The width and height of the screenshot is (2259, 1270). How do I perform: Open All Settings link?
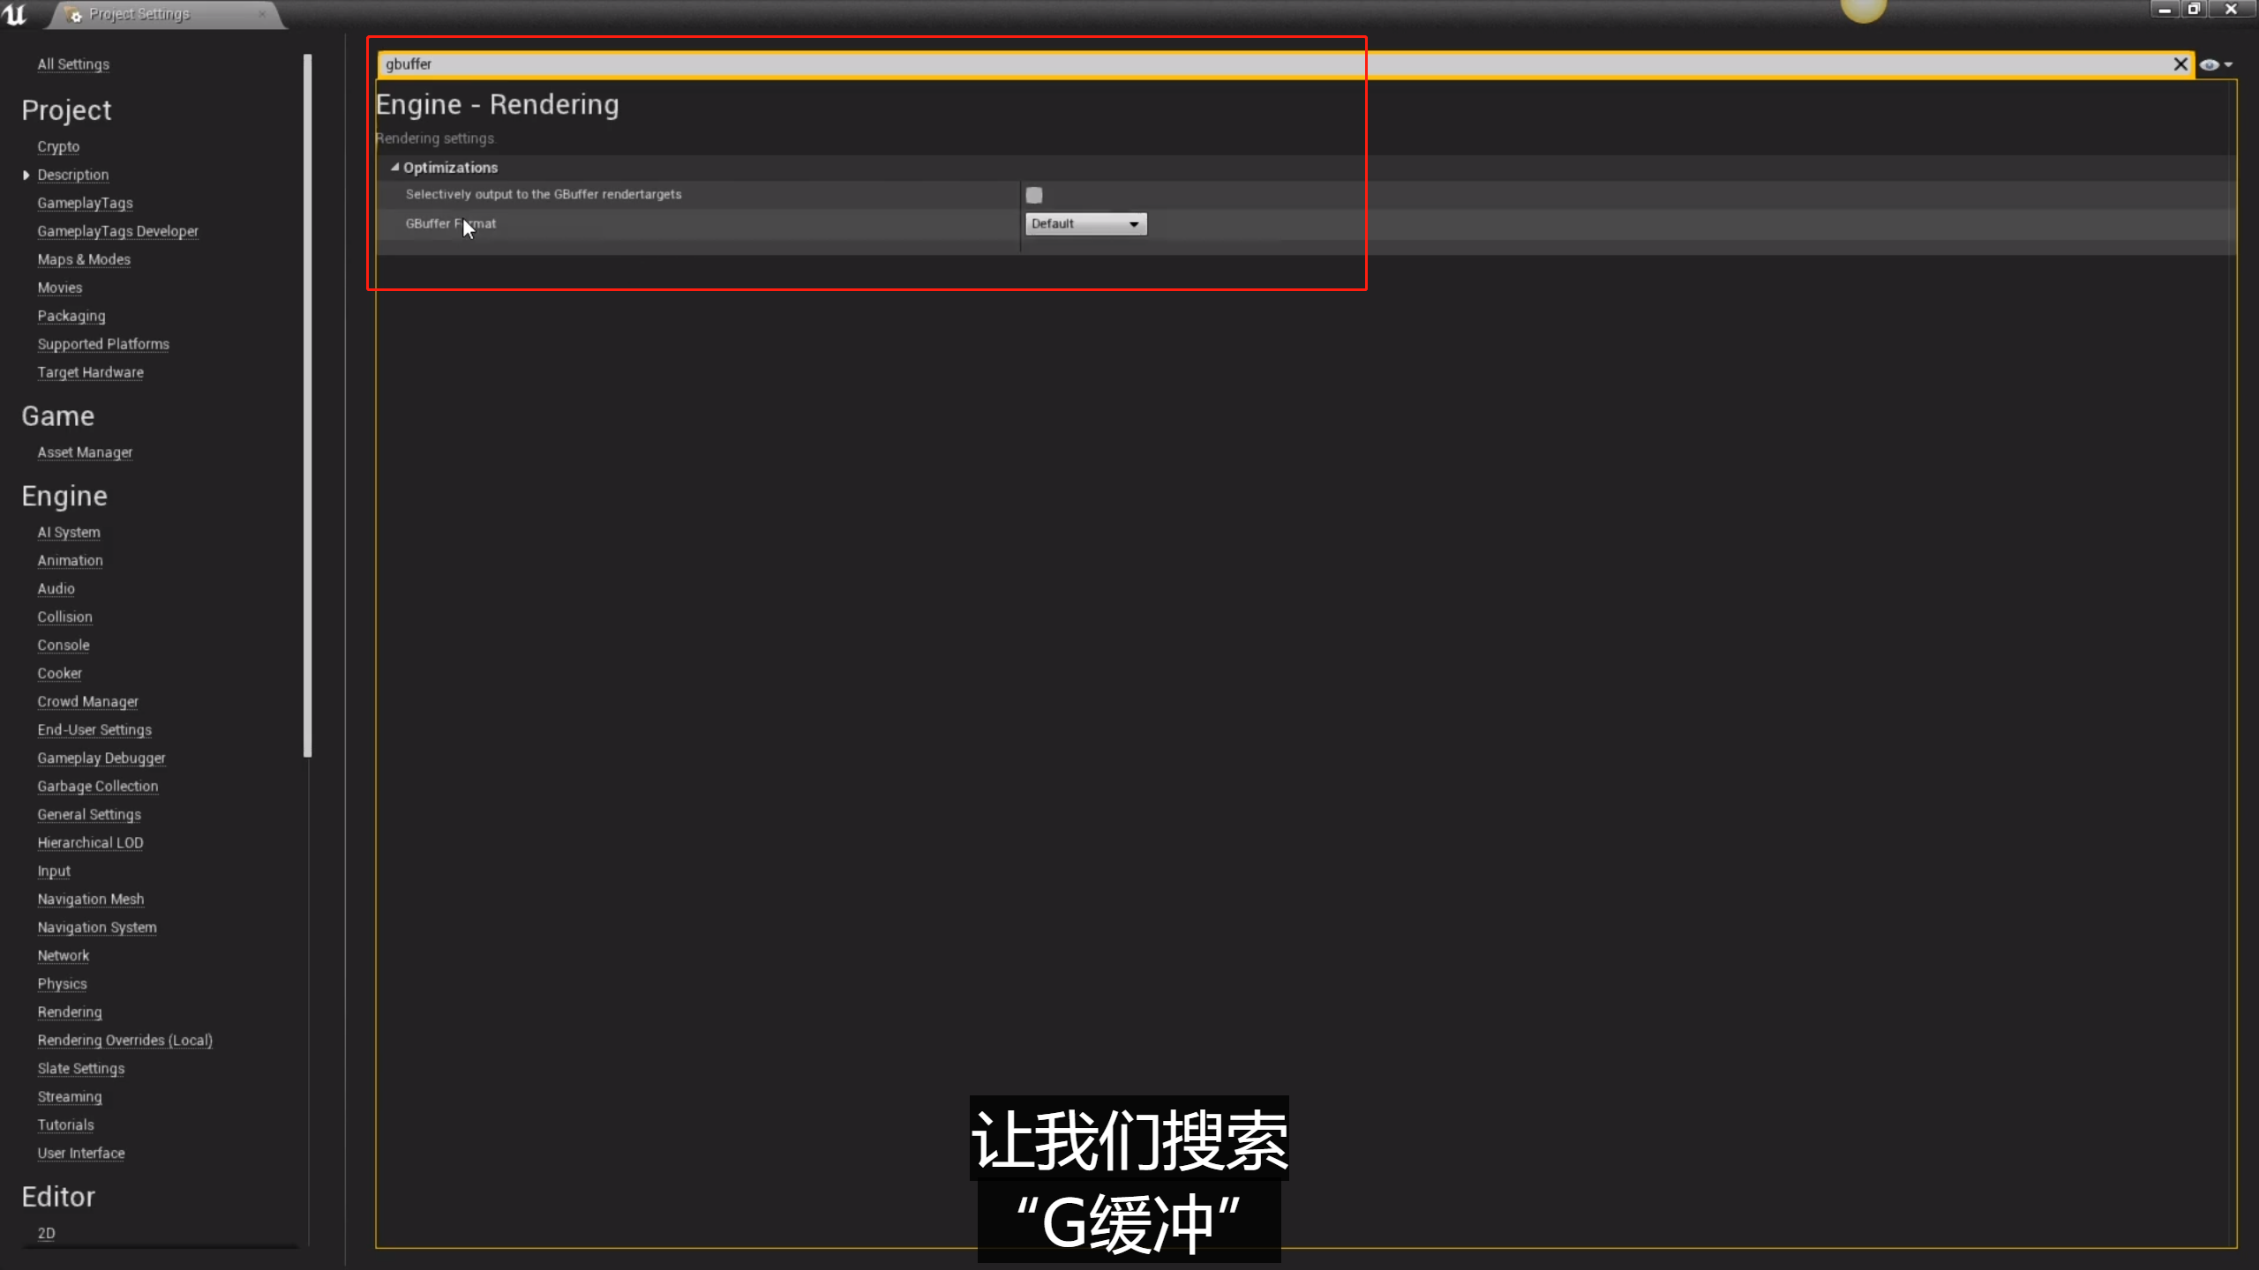point(73,64)
